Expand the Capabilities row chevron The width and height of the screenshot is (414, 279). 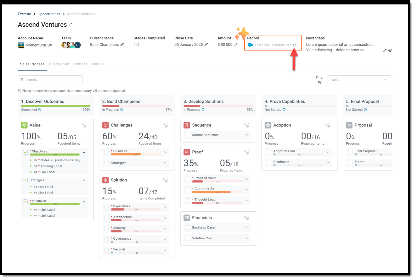coord(165,207)
